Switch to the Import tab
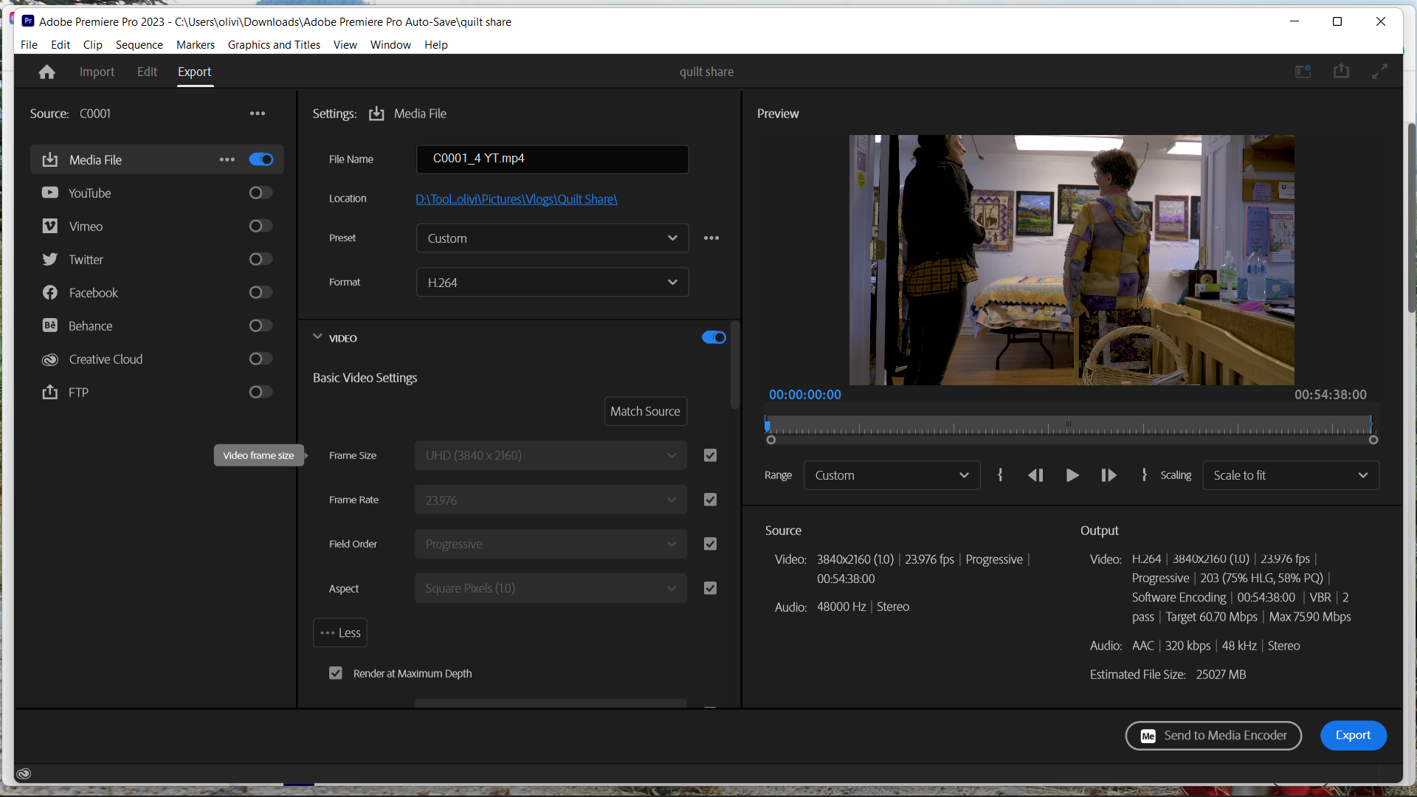This screenshot has width=1417, height=797. point(97,72)
